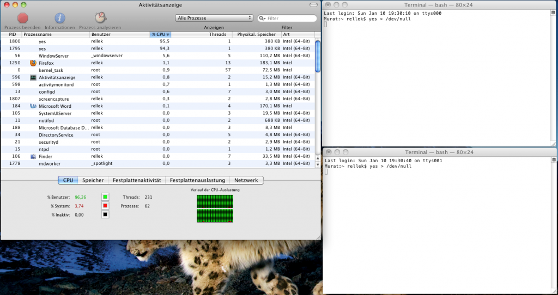
Task: Click the Threads column header
Action: tap(202, 34)
